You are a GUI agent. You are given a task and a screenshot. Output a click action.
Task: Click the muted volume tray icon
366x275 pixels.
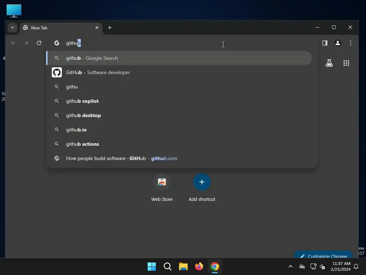(322, 266)
